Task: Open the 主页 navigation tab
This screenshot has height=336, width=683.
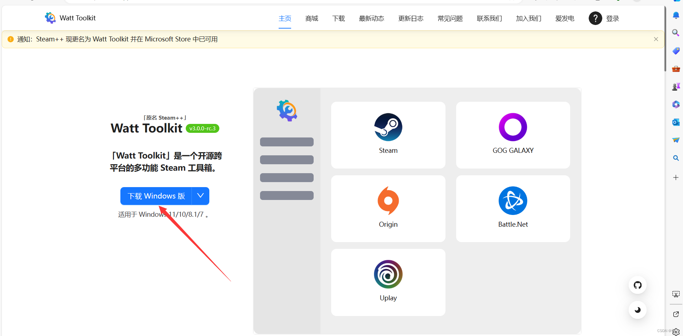Action: (285, 18)
